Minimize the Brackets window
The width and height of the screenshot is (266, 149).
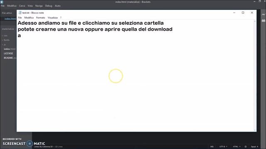pos(254,2)
